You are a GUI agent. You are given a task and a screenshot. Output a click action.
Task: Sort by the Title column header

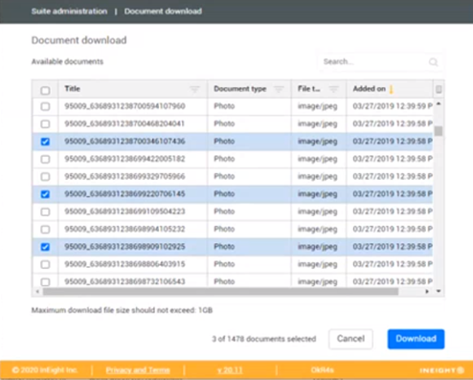(73, 89)
